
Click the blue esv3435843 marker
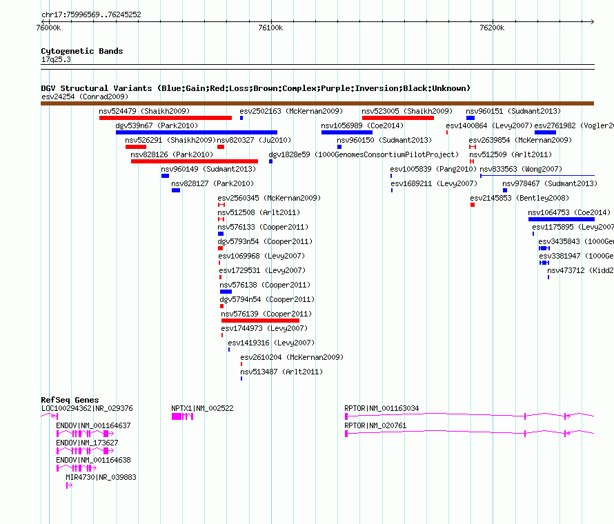(544, 248)
